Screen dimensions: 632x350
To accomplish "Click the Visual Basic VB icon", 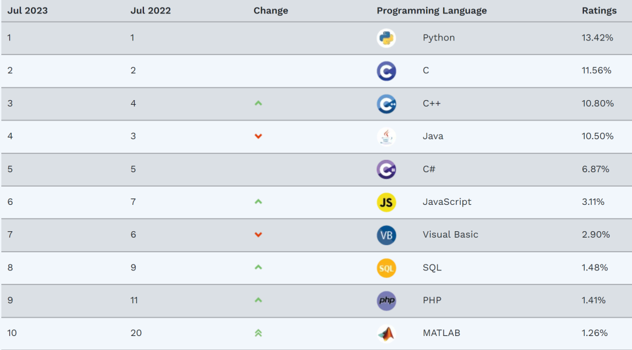I will pos(386,235).
